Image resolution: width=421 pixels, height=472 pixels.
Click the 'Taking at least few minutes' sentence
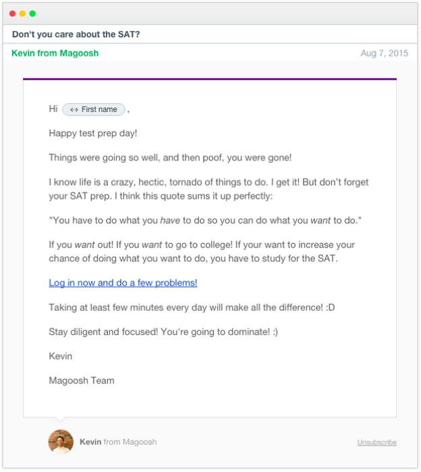pos(192,307)
